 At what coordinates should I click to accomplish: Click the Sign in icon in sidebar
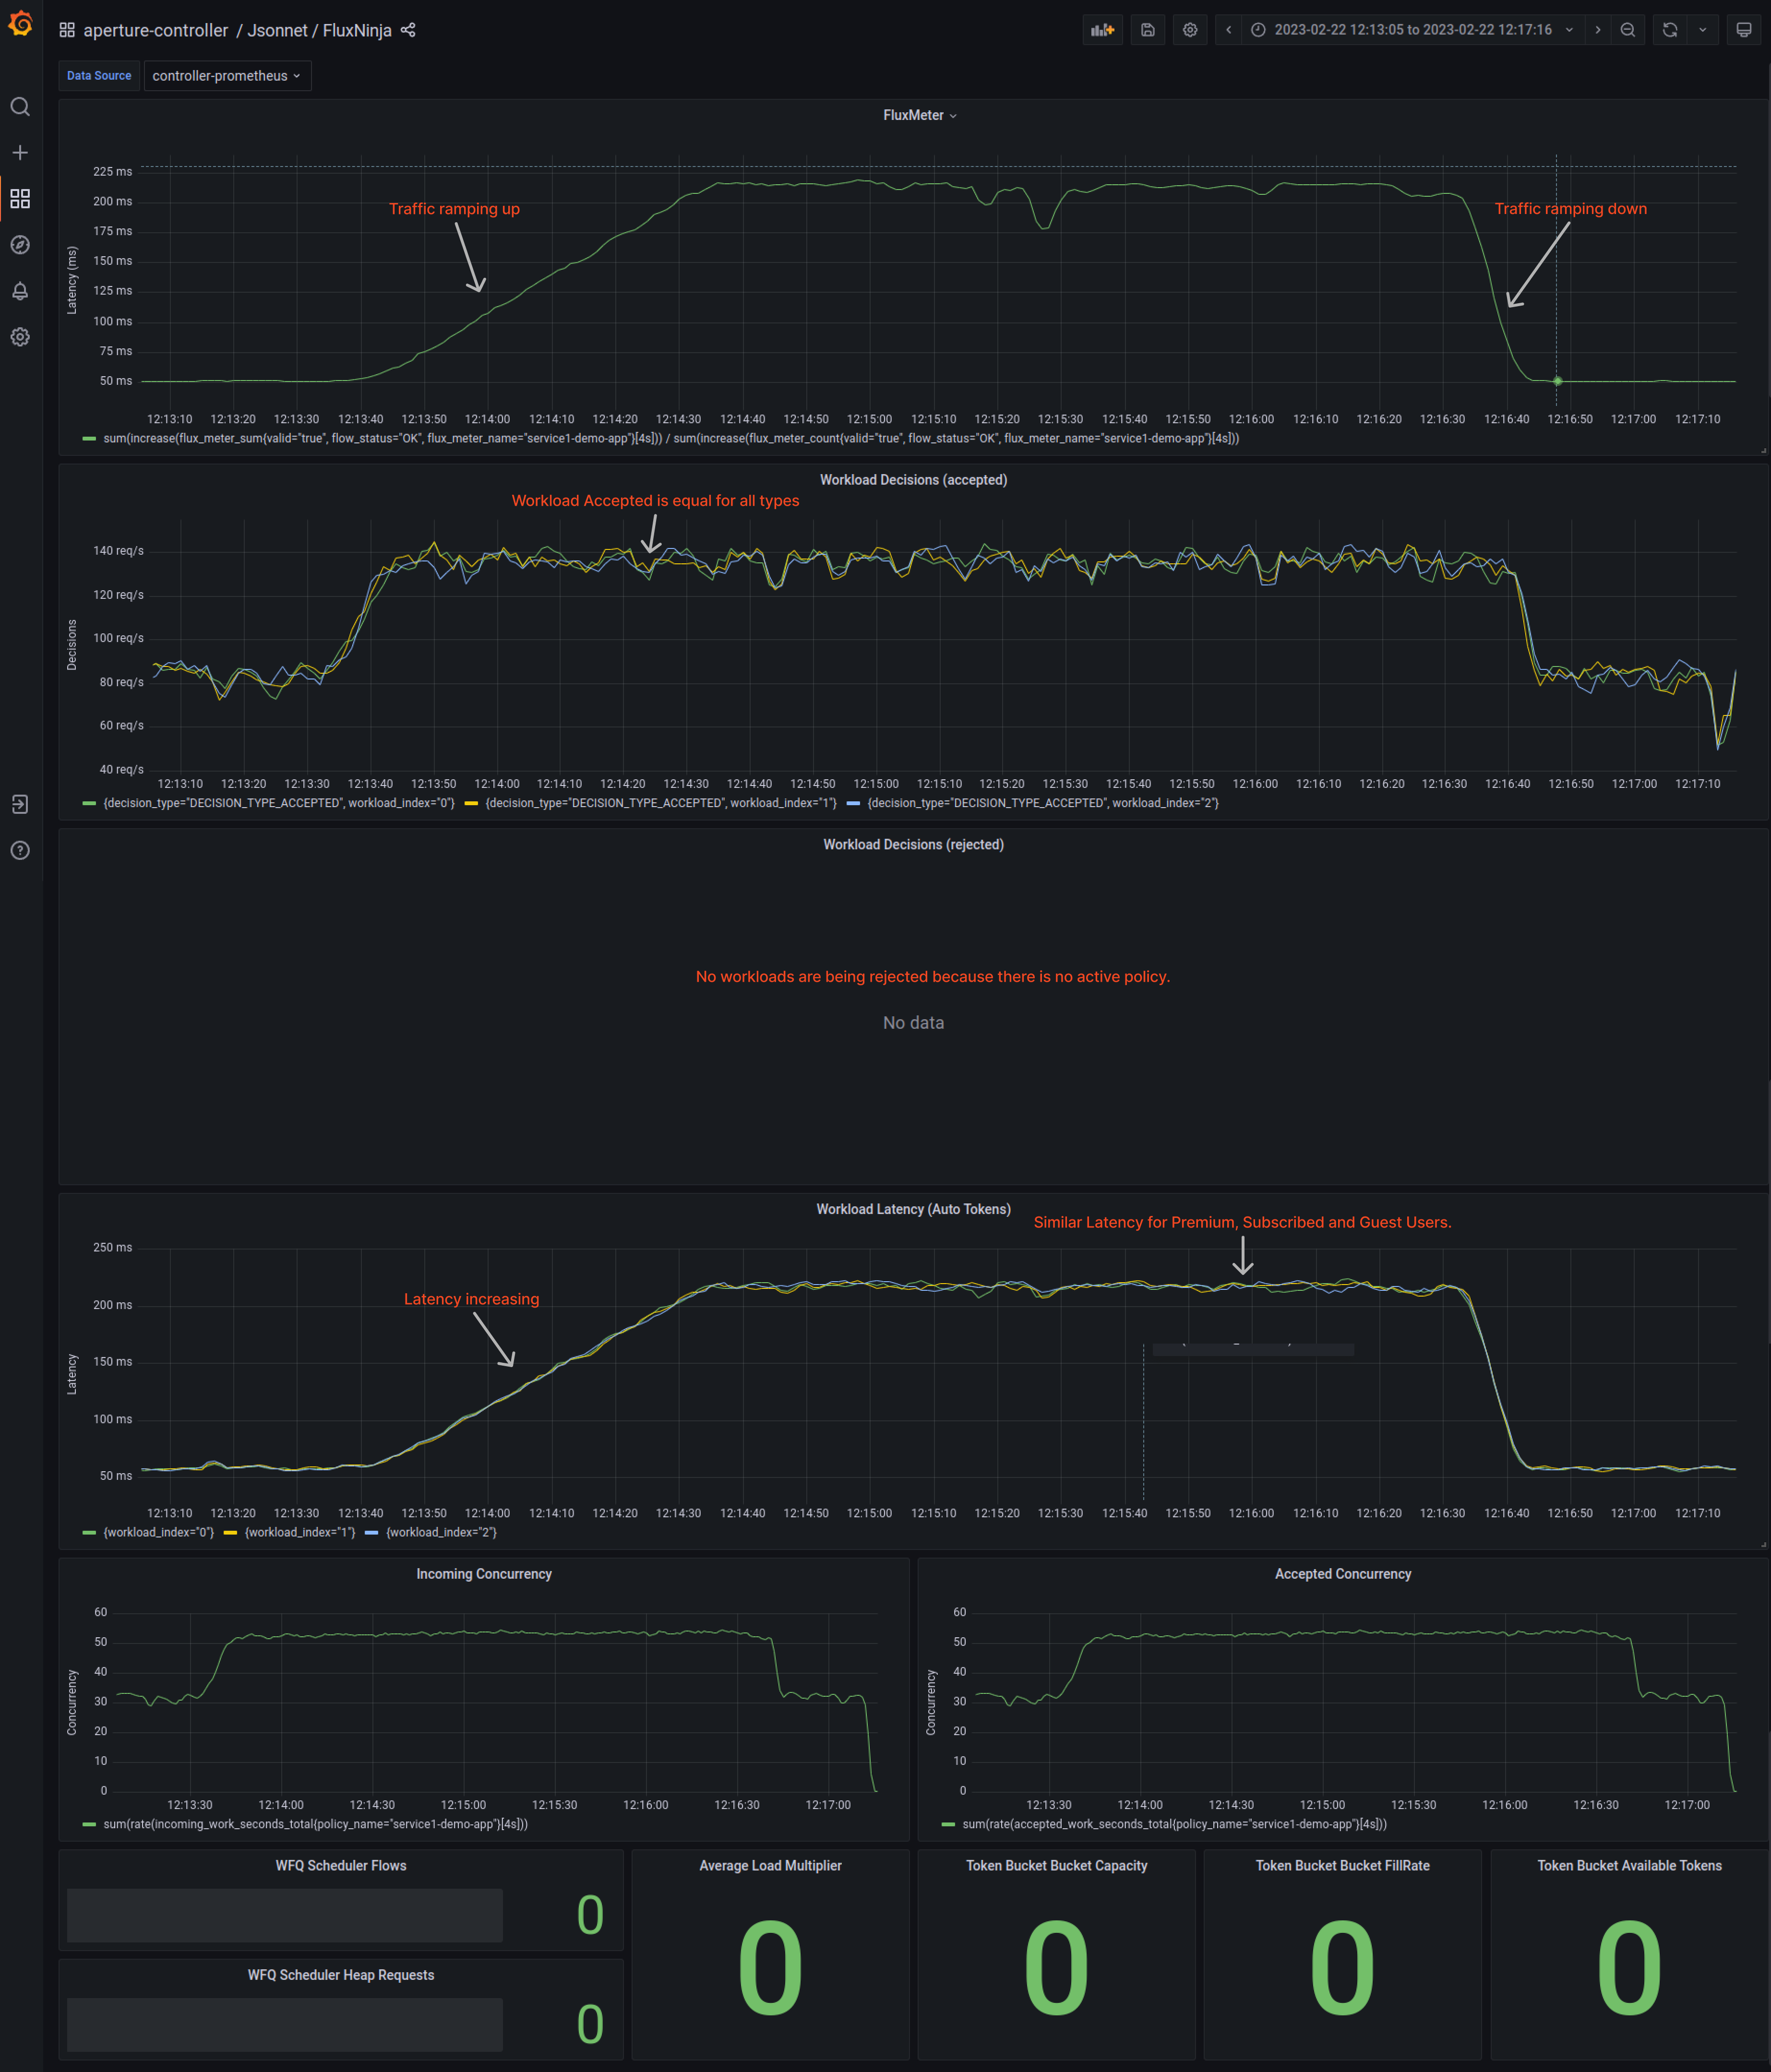click(x=20, y=805)
